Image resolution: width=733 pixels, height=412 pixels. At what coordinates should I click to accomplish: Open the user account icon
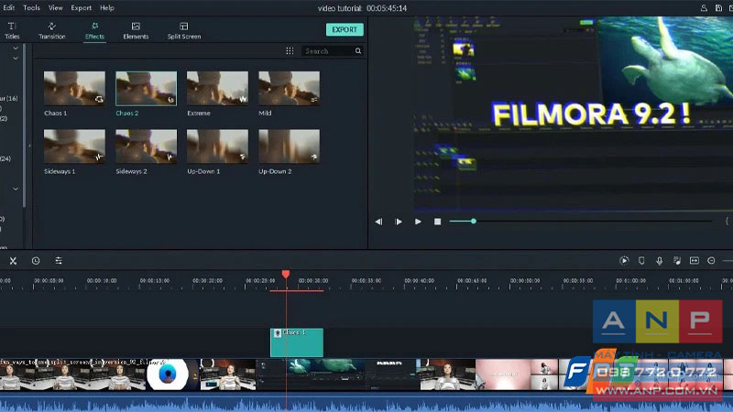tap(704, 8)
